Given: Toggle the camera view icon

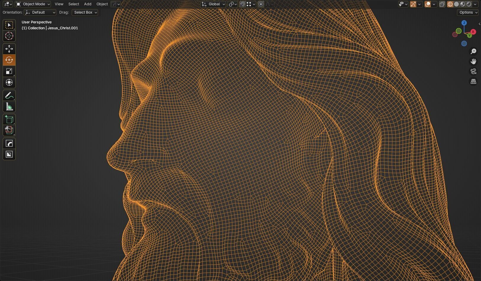Looking at the screenshot, I should 473,71.
